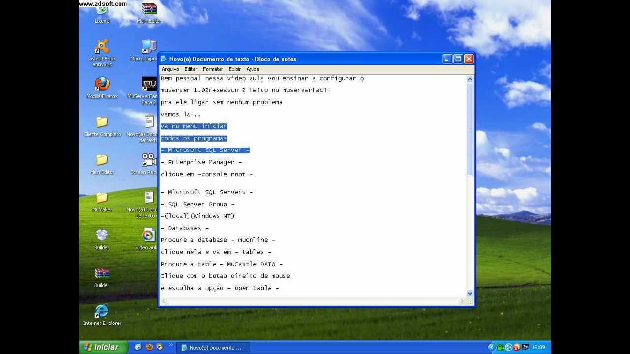Open the Main Editor WinRAR archive icon
Viewport: 630px width, 354px height.
pyautogui.click(x=149, y=13)
